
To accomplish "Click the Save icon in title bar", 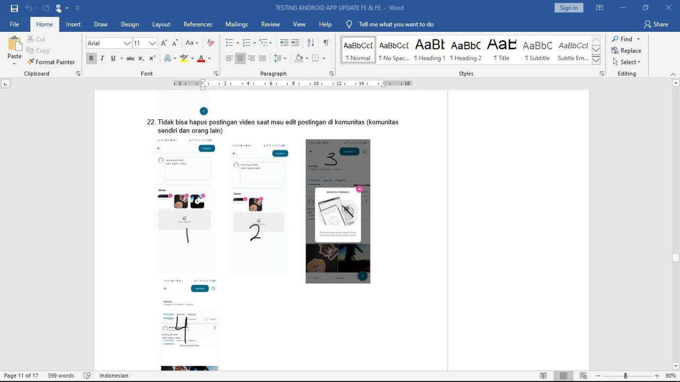I will tap(14, 8).
